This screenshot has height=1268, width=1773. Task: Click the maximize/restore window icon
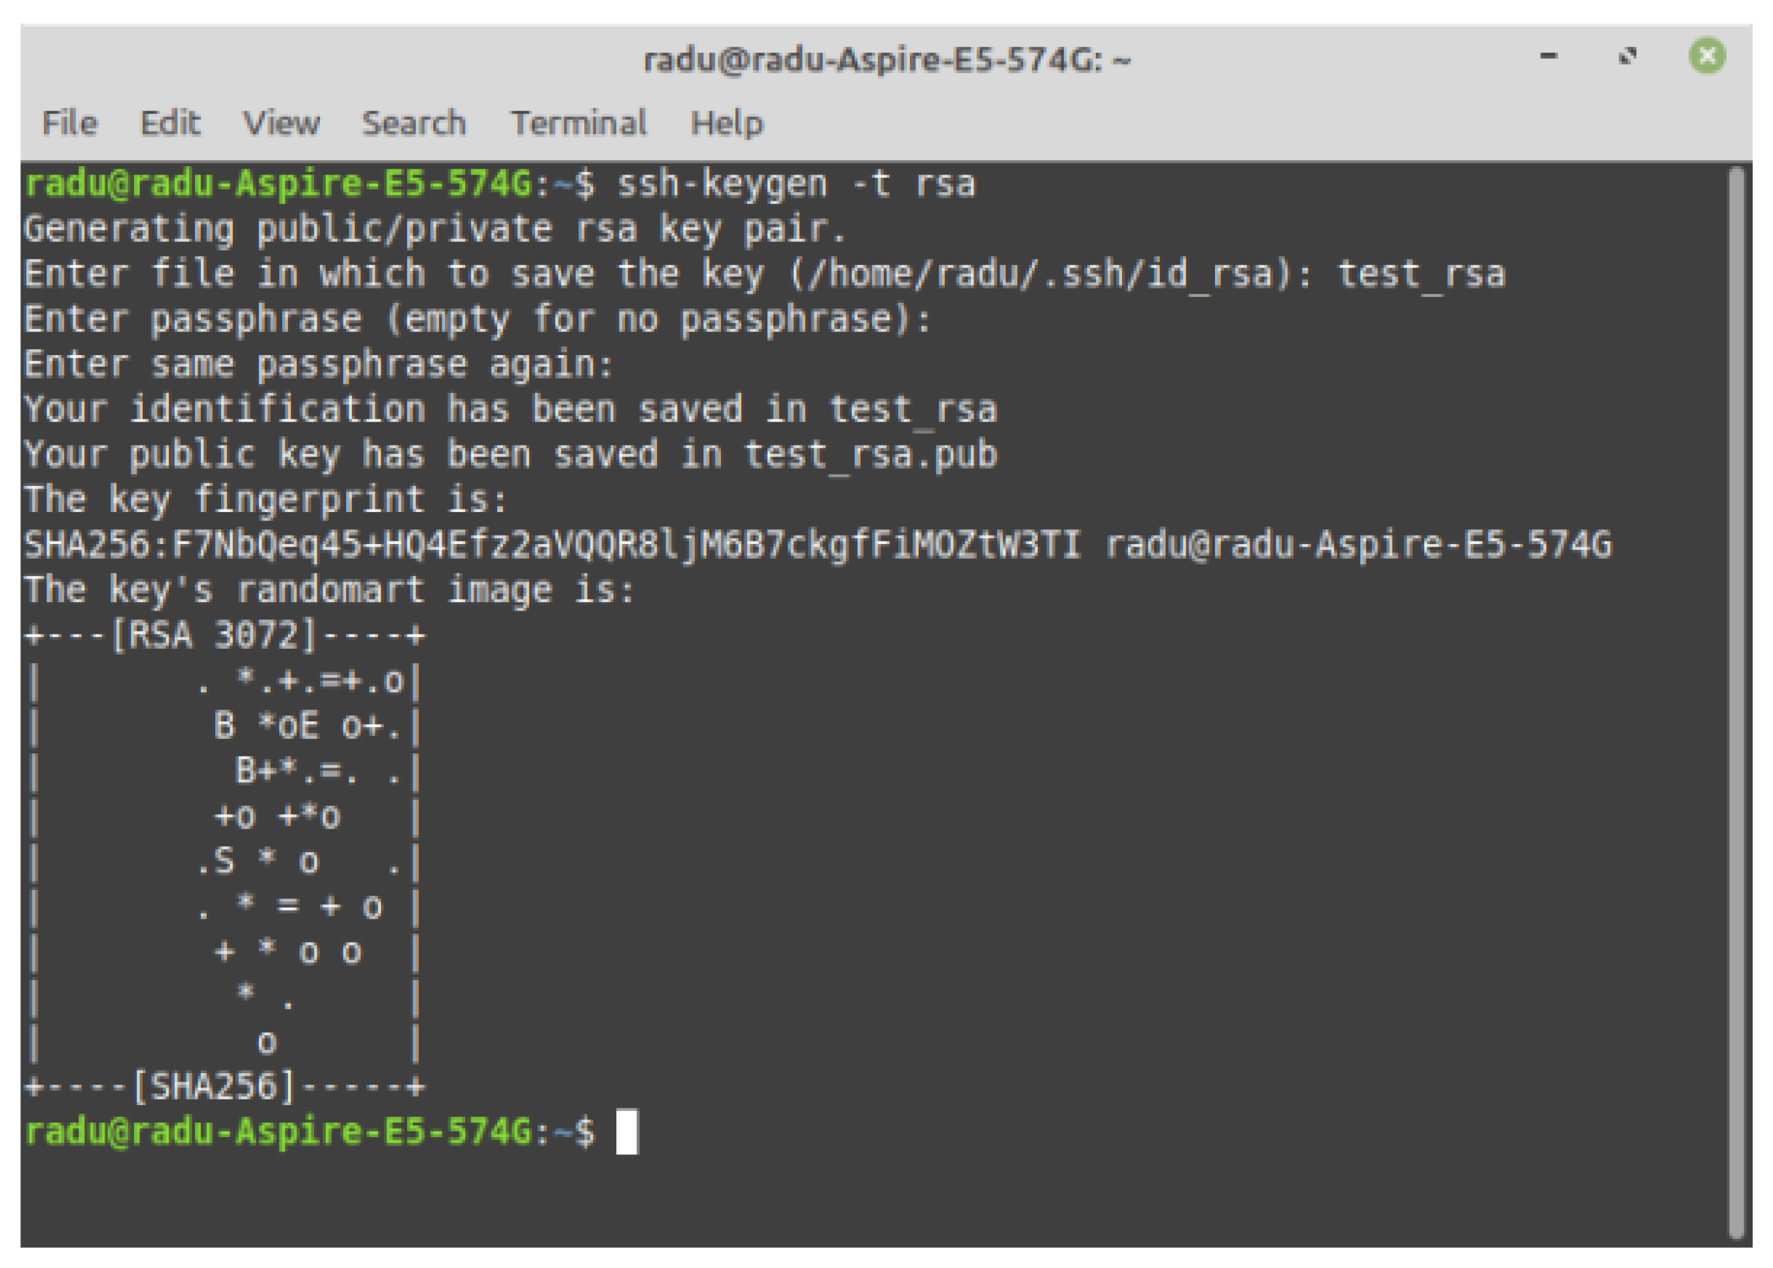tap(1628, 56)
